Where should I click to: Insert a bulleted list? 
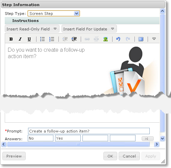pos(43,39)
